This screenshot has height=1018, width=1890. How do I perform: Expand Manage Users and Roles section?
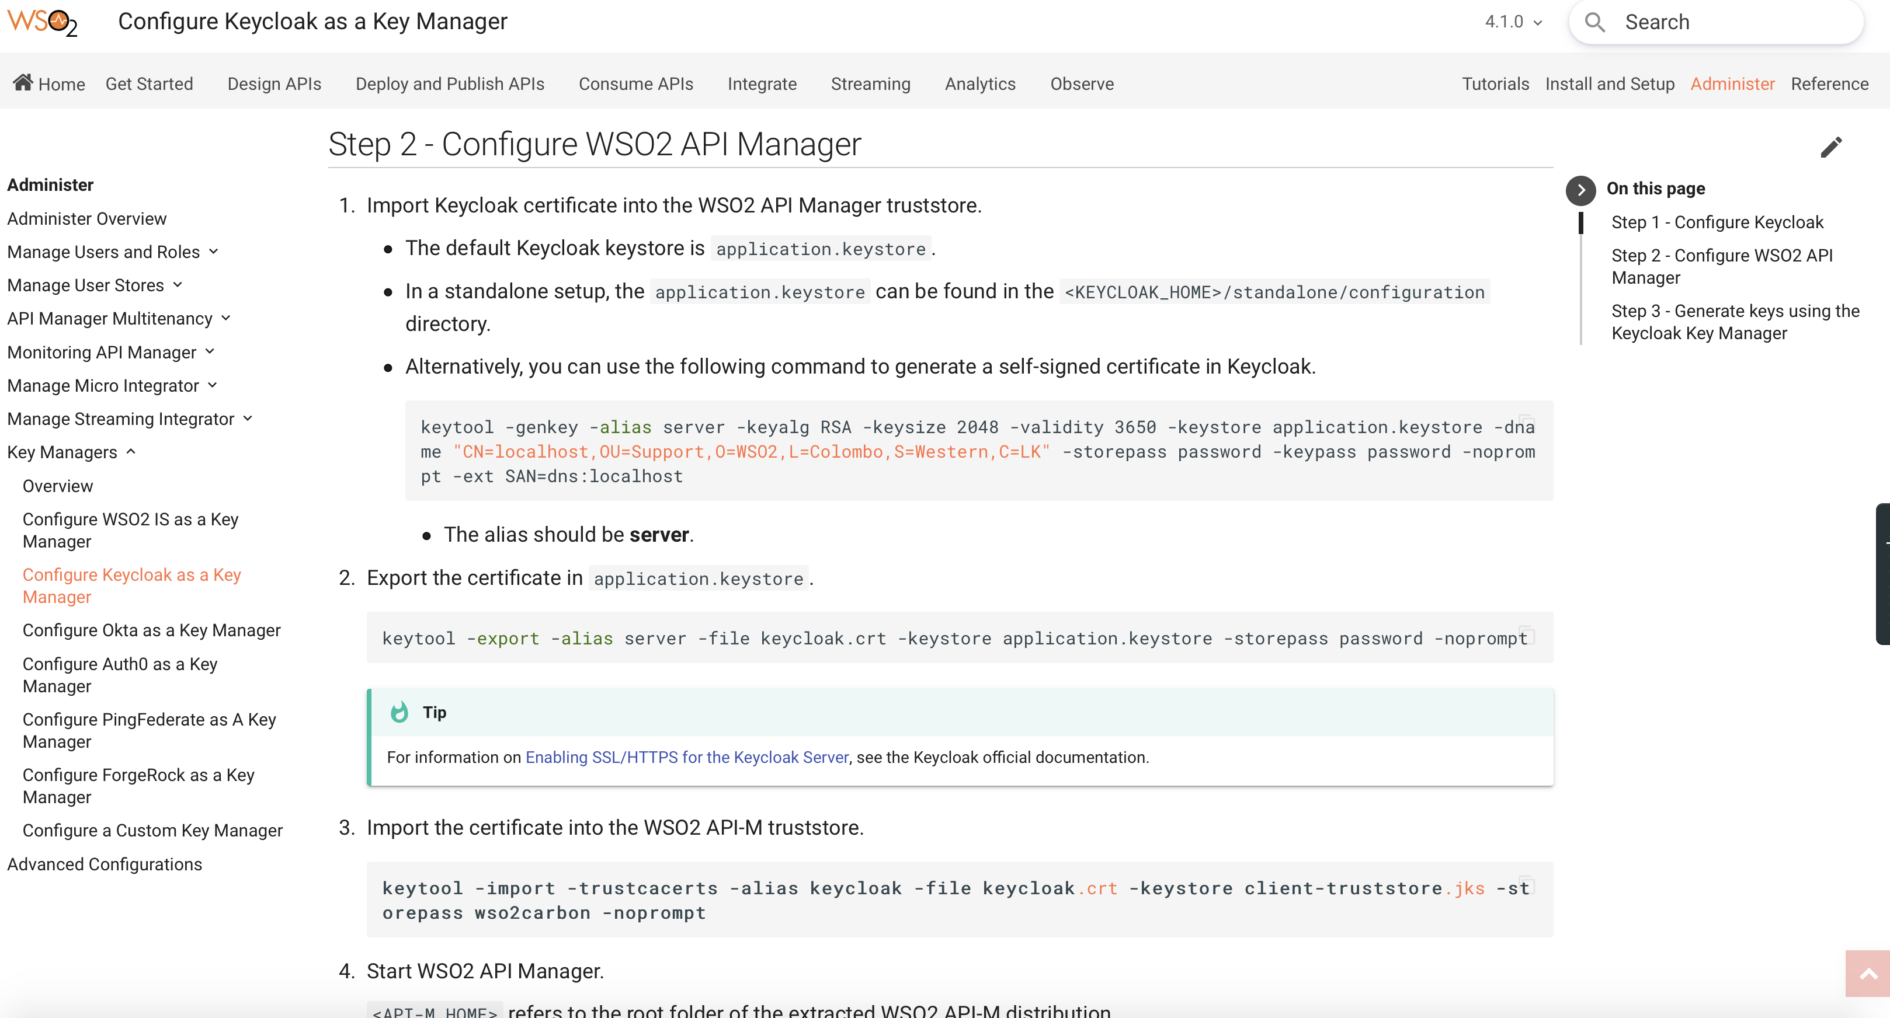click(x=214, y=252)
